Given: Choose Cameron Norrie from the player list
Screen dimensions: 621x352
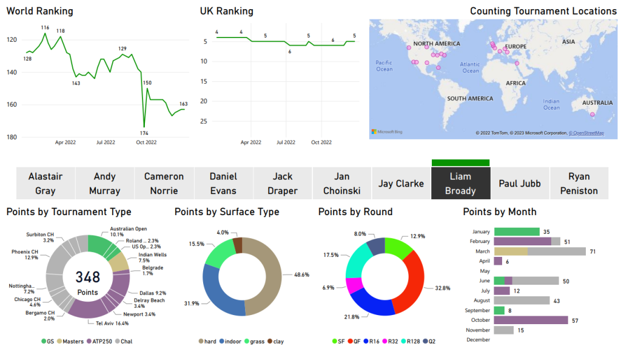Looking at the screenshot, I should (x=164, y=184).
